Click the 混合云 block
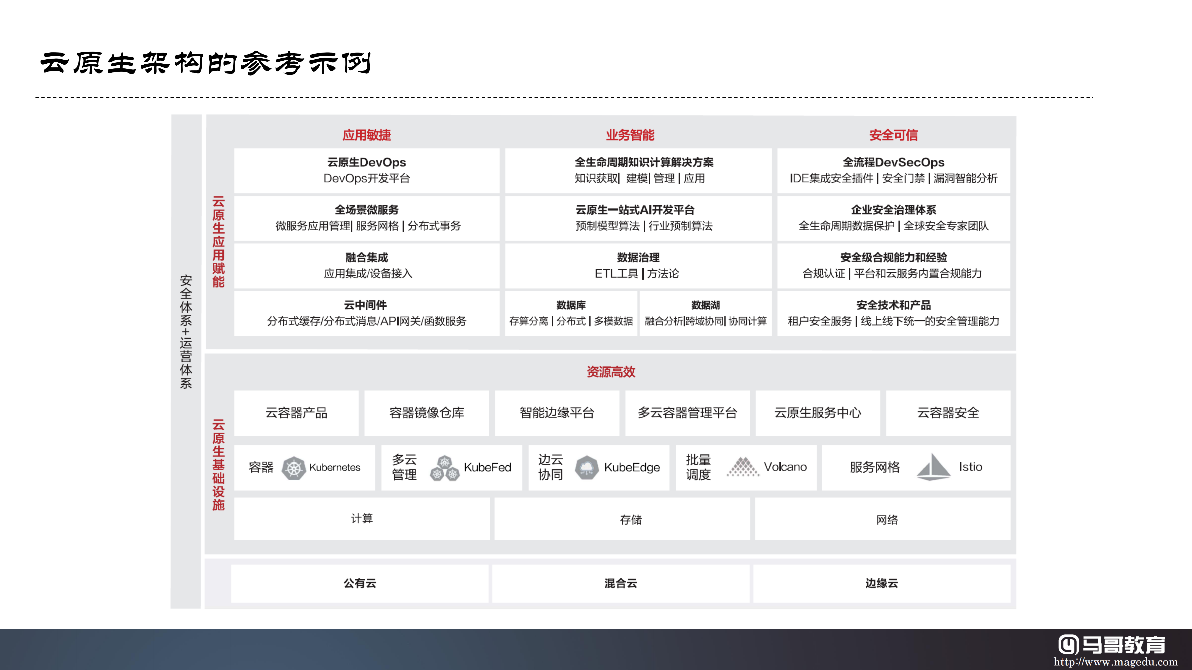The height and width of the screenshot is (670, 1192). click(621, 583)
